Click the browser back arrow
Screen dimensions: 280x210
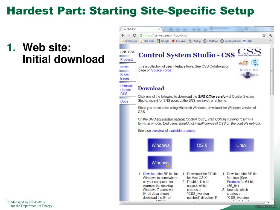point(123,35)
